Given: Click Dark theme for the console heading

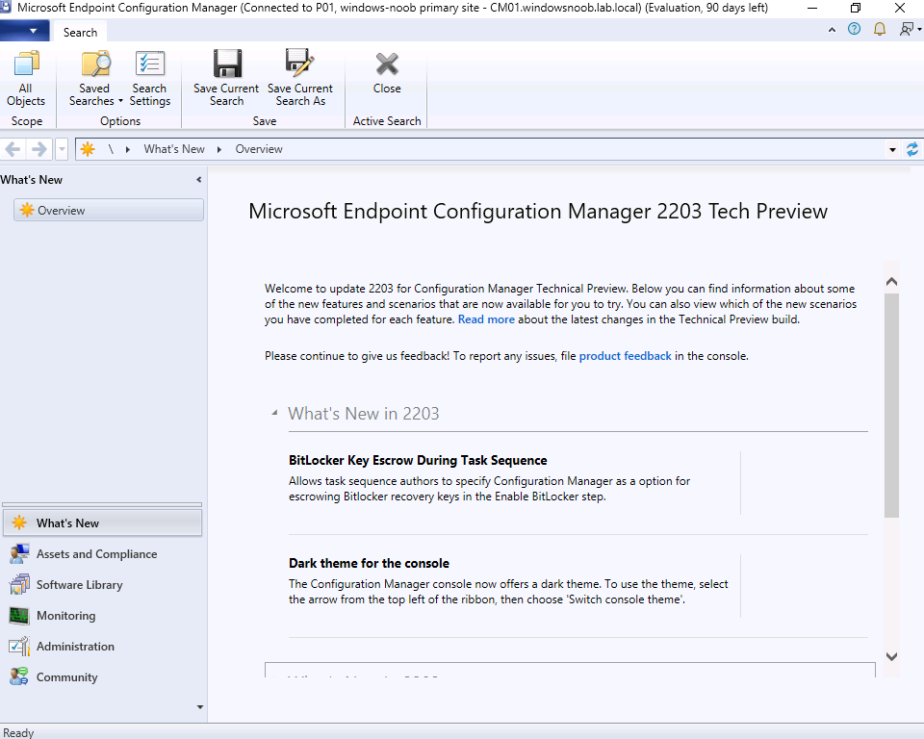Looking at the screenshot, I should point(369,563).
